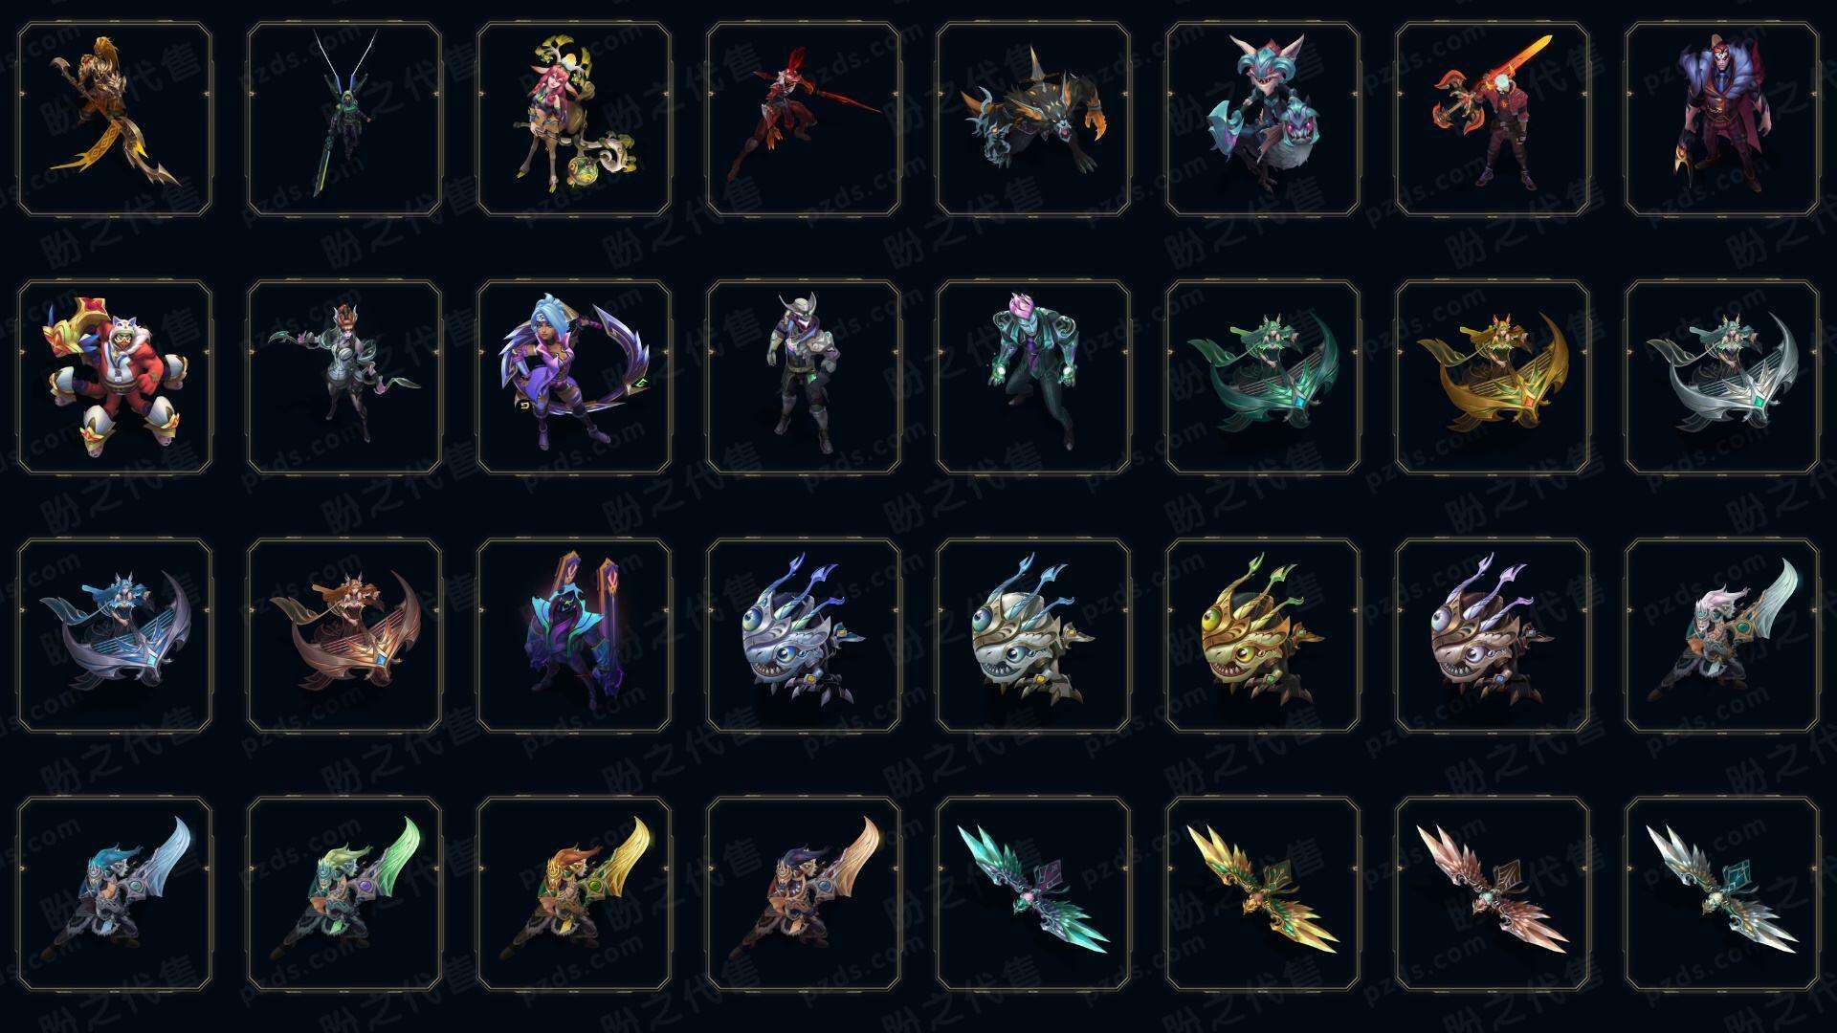
Task: Select the flaming sword and axe warrior
Action: [x=1493, y=120]
